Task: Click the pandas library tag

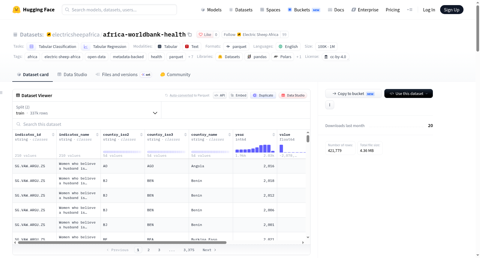Action: [257, 57]
